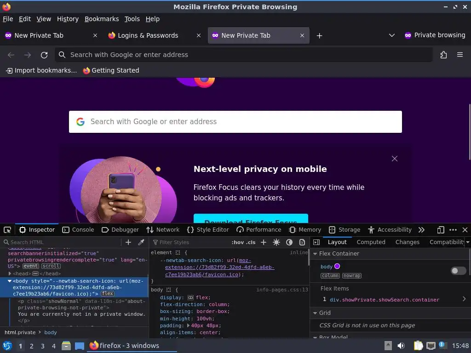Viewport: 471px width, 353px height.
Task: Open the Network panel
Action: pos(163,230)
